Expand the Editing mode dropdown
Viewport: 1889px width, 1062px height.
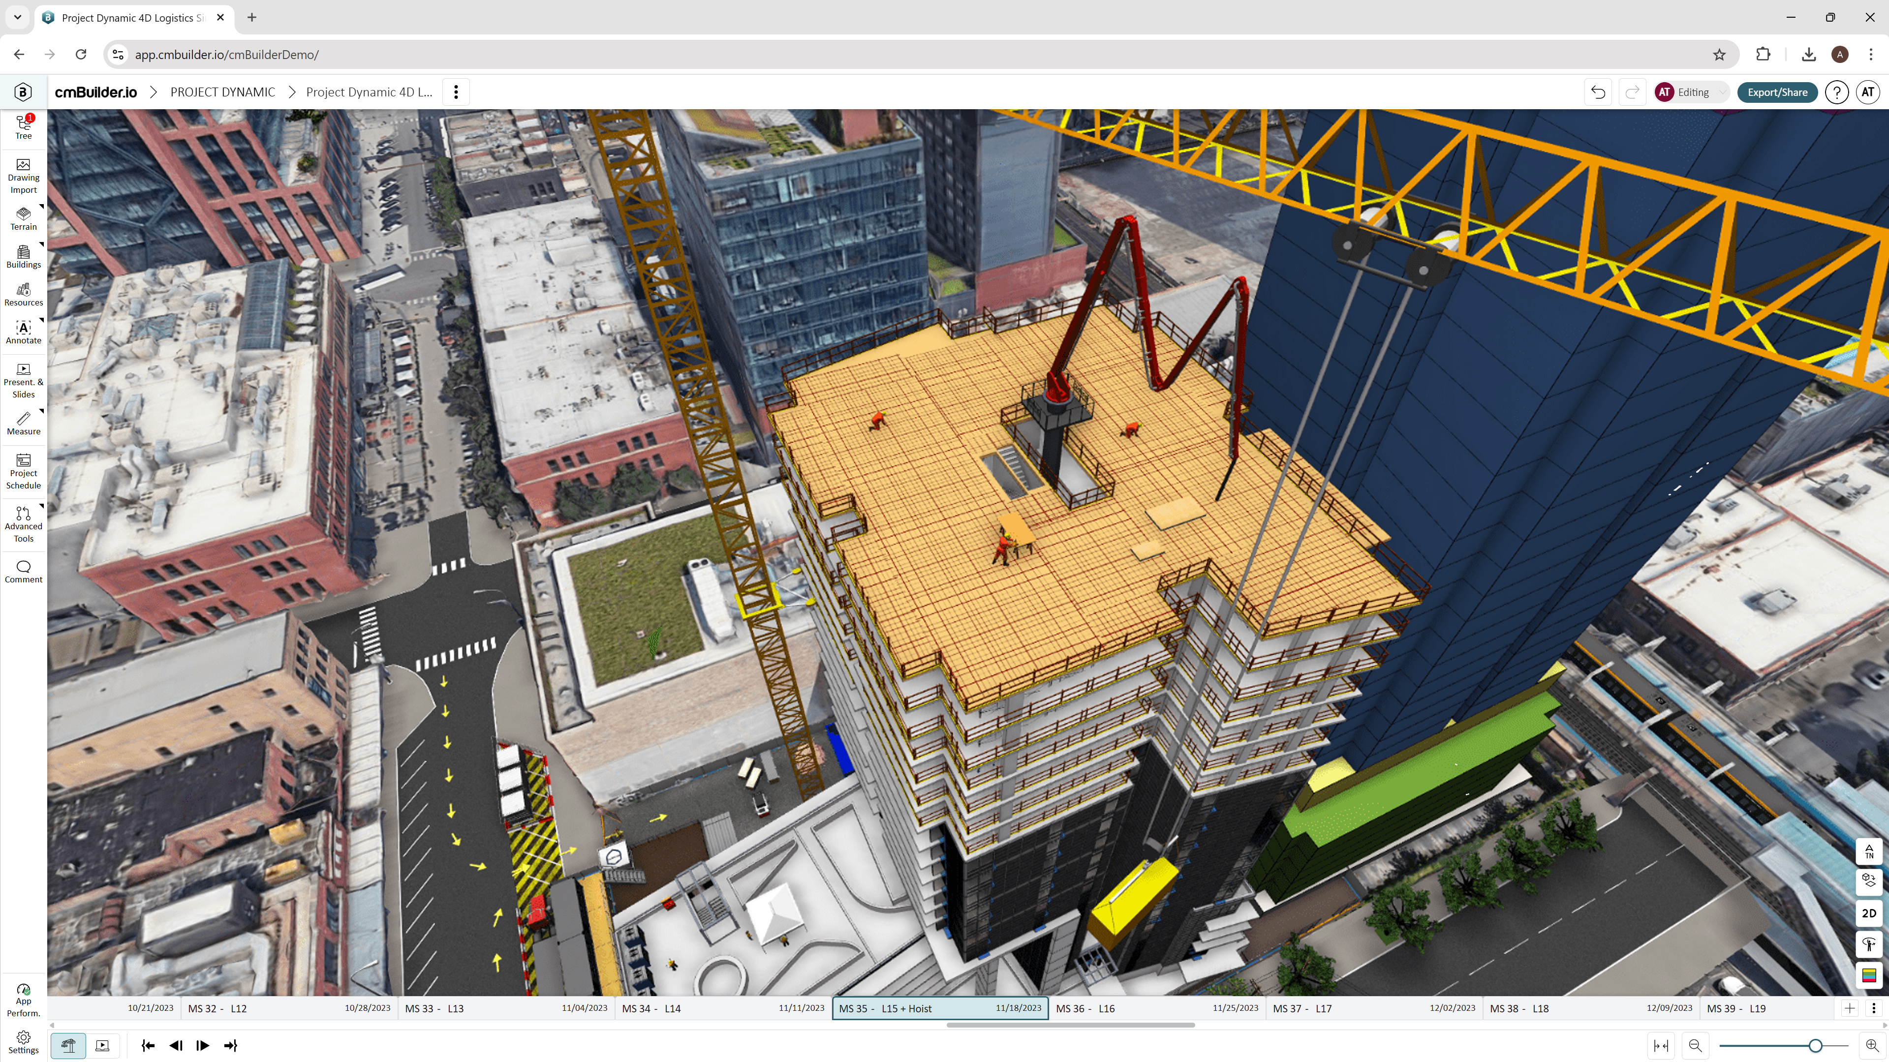[1720, 92]
